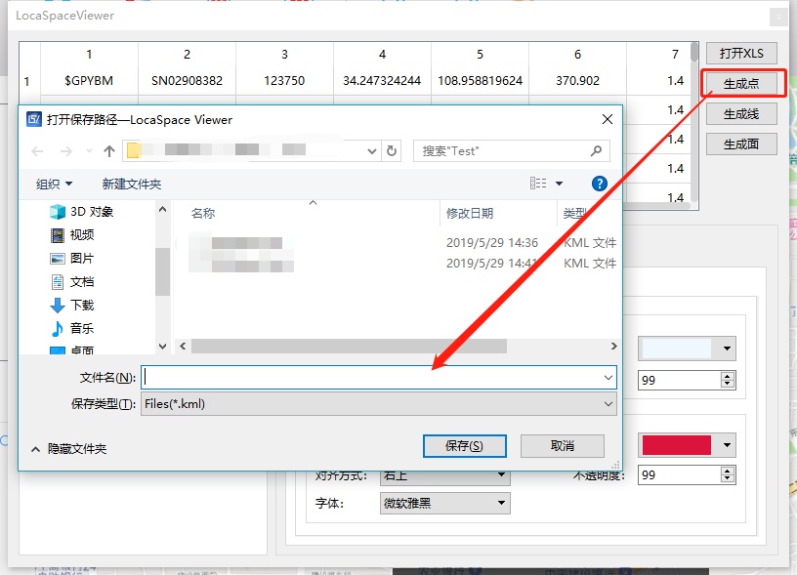Select 视频 folder in the sidebar
Viewport: 797px width, 575px height.
click(72, 234)
